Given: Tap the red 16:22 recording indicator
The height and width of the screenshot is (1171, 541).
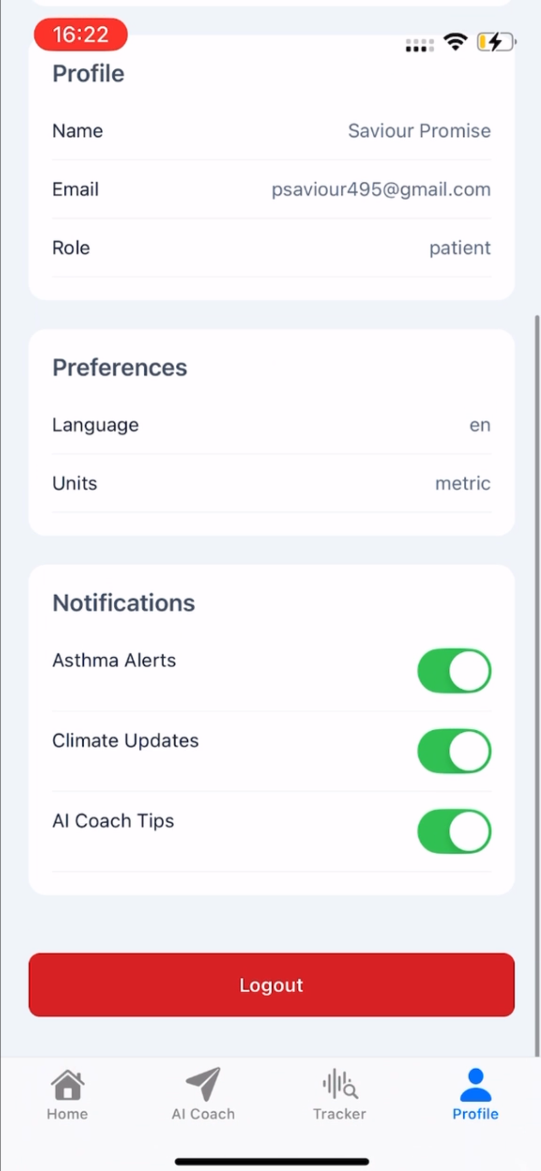Looking at the screenshot, I should pos(81,34).
